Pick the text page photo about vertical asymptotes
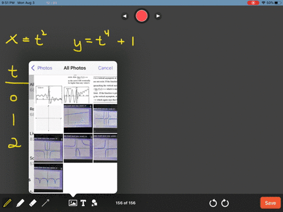This screenshot has height=212, width=283. point(106,90)
